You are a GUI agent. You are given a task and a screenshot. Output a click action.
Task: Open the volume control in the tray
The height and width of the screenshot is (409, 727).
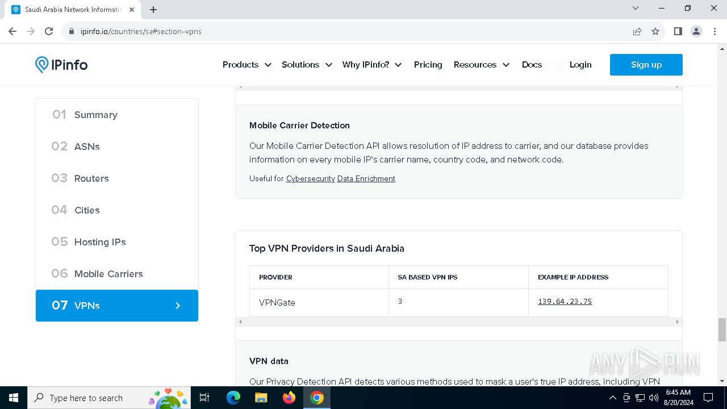(654, 398)
